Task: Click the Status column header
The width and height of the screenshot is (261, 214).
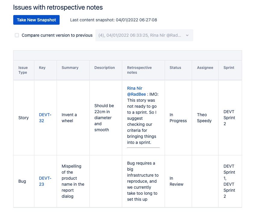Action: pyautogui.click(x=175, y=68)
